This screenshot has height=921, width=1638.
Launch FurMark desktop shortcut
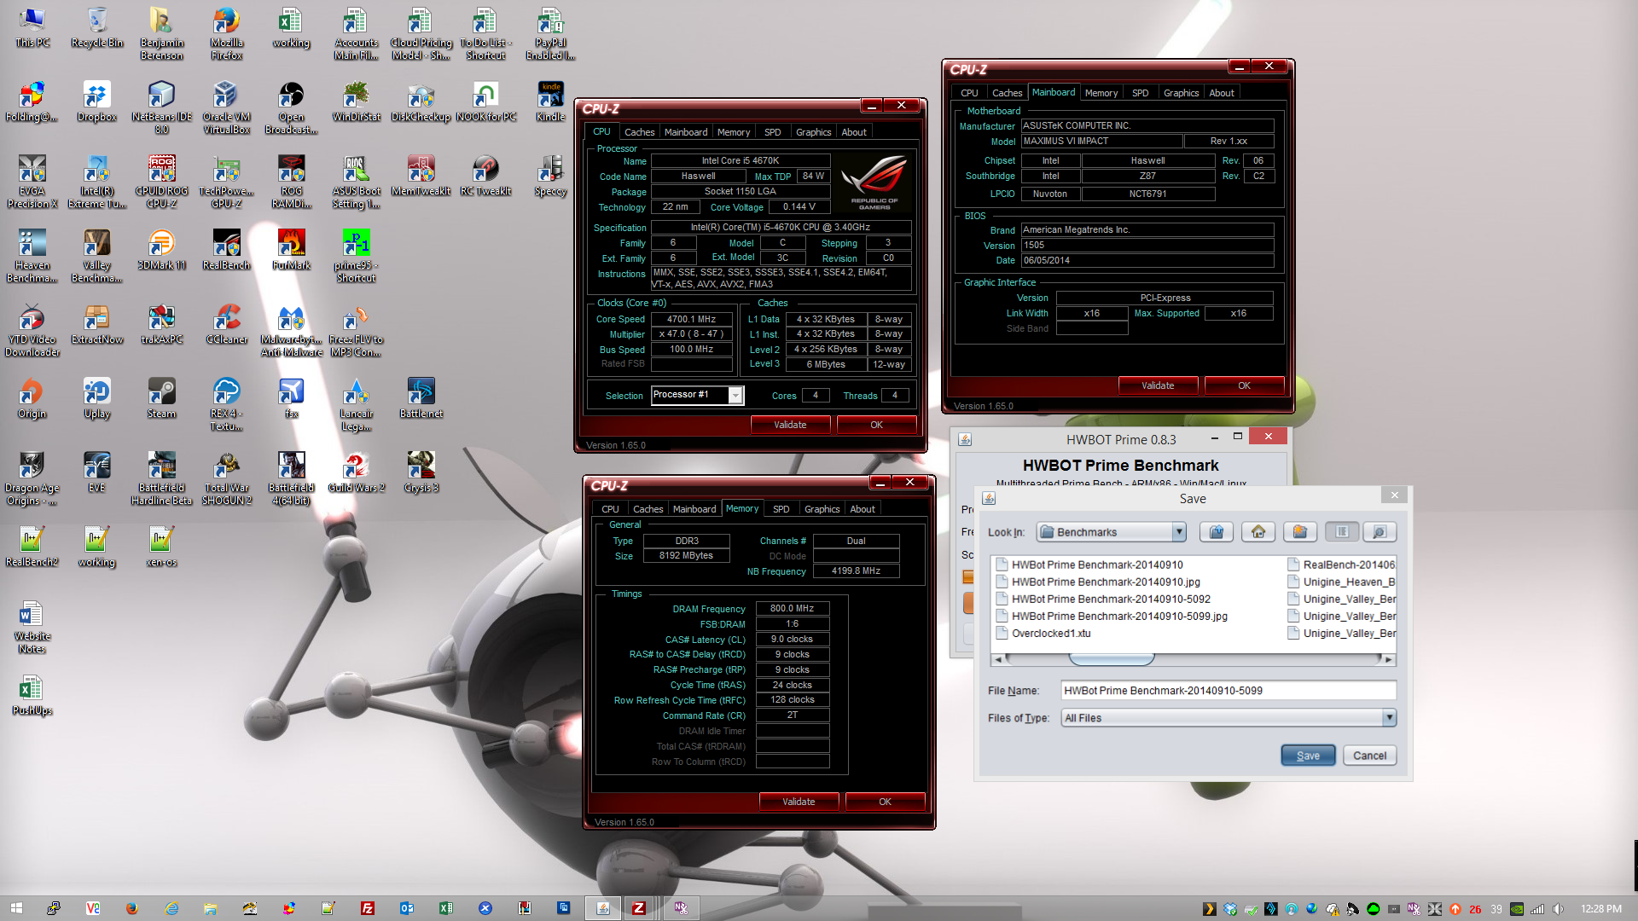[x=291, y=251]
